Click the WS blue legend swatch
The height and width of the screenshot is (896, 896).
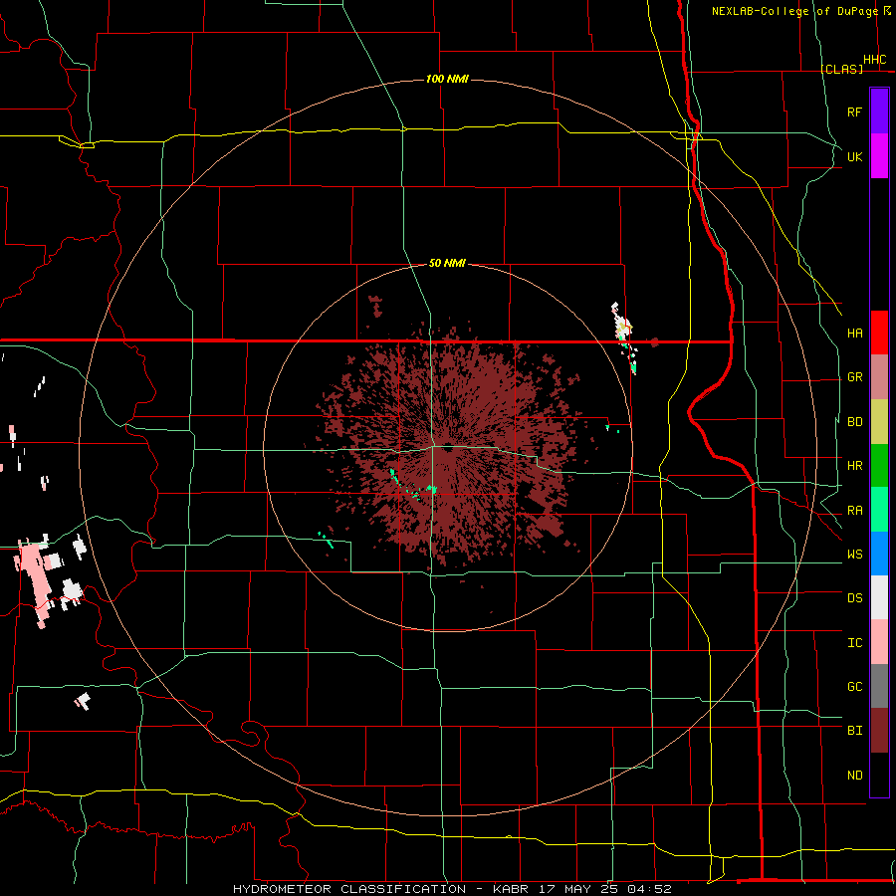click(x=879, y=554)
